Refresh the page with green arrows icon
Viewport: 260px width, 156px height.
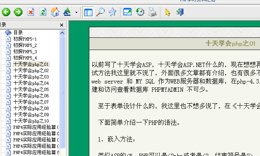[x=43, y=12]
